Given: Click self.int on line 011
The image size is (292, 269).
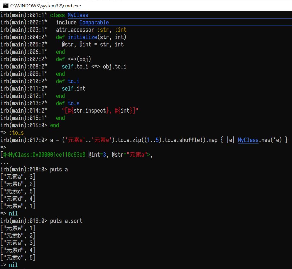Looking at the screenshot, I should pos(74,88).
